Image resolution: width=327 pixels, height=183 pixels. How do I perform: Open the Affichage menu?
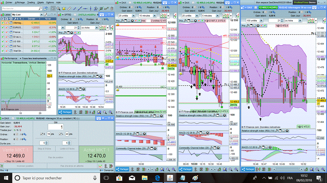pyautogui.click(x=20, y=3)
